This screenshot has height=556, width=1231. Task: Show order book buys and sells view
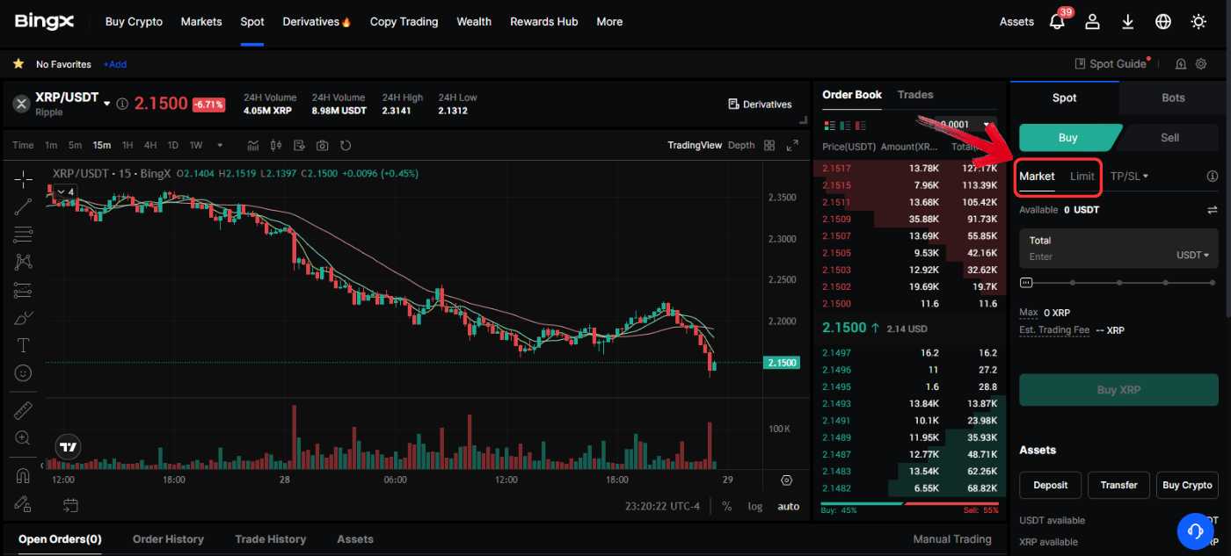point(828,126)
